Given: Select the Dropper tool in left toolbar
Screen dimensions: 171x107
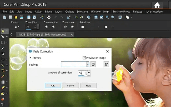Looking at the screenshot, I should [3, 48].
